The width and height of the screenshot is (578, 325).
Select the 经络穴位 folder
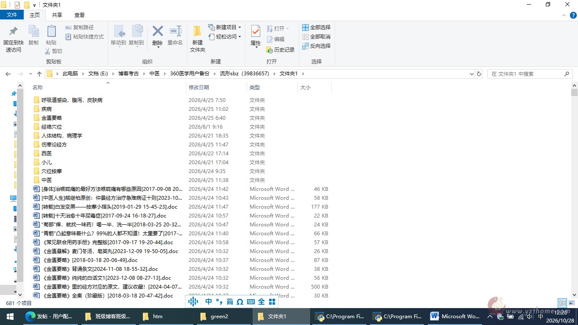tap(52, 127)
